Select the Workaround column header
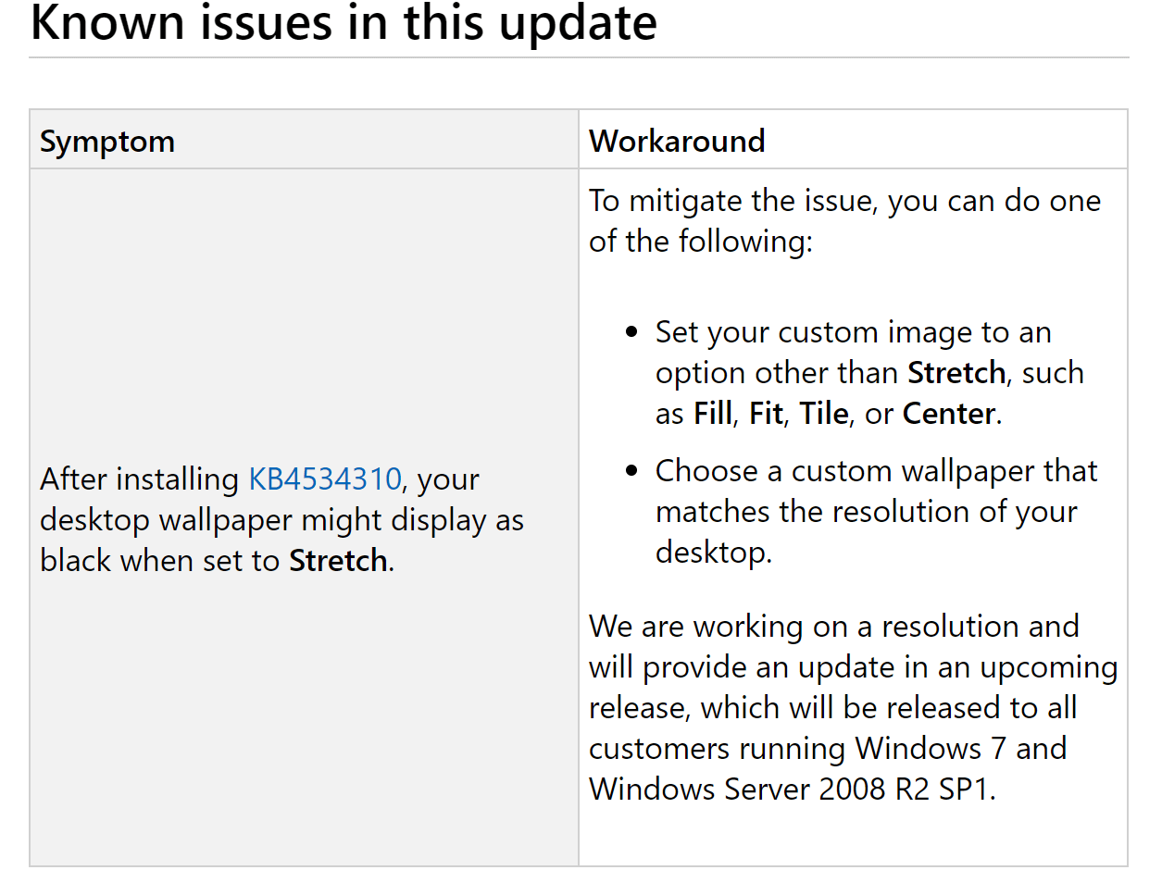Viewport: 1162px width, 895px height. coord(677,142)
